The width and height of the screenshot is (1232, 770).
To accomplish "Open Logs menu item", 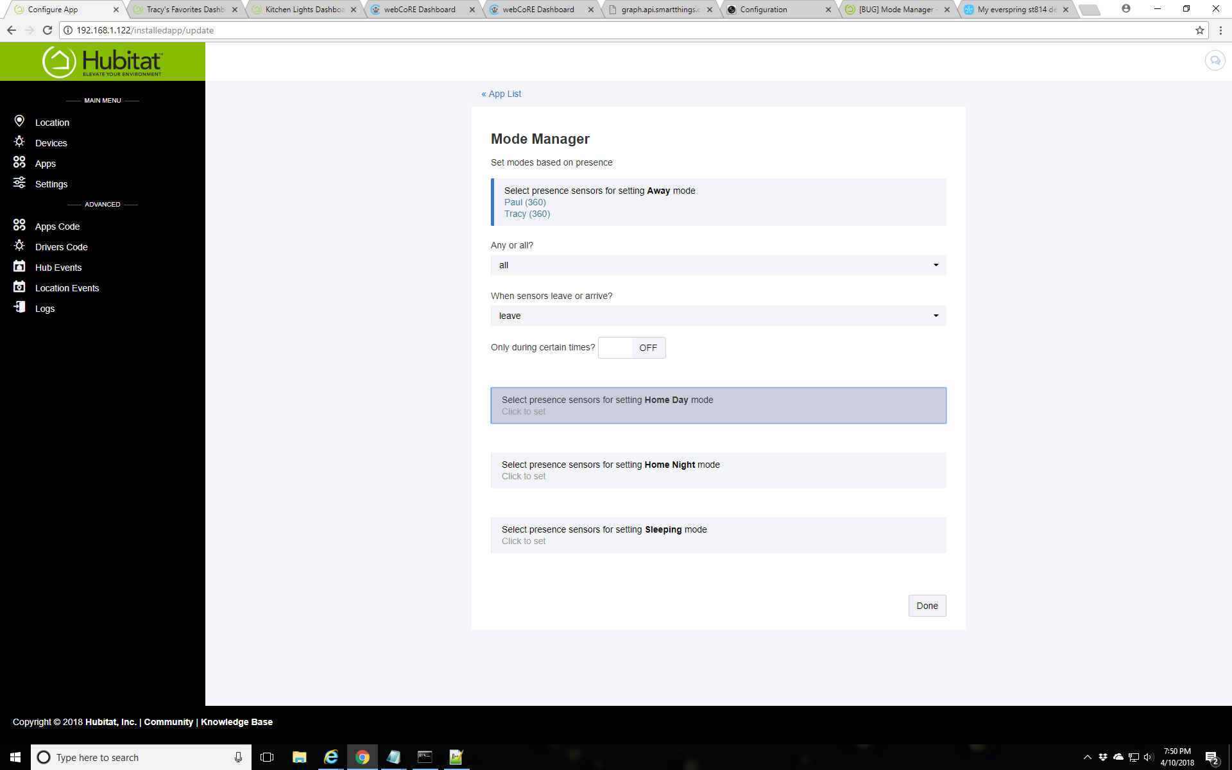I will click(x=44, y=309).
